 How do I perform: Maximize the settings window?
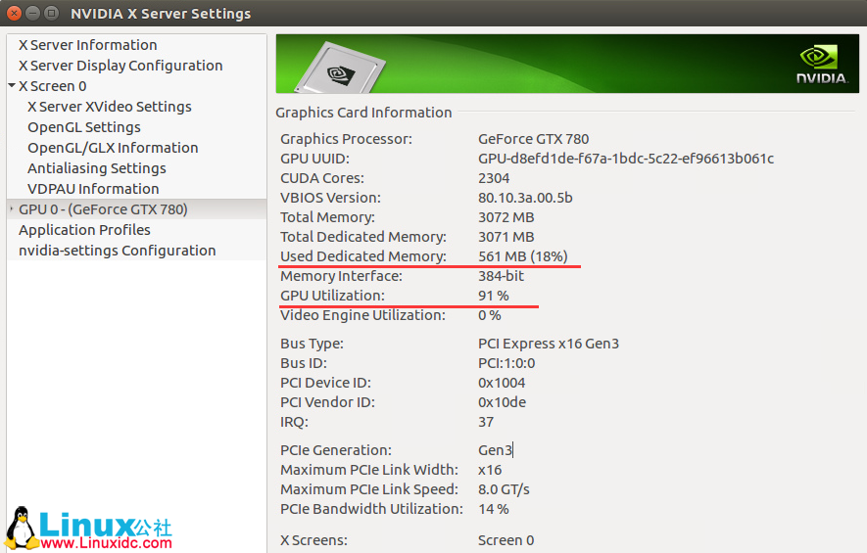coord(52,14)
